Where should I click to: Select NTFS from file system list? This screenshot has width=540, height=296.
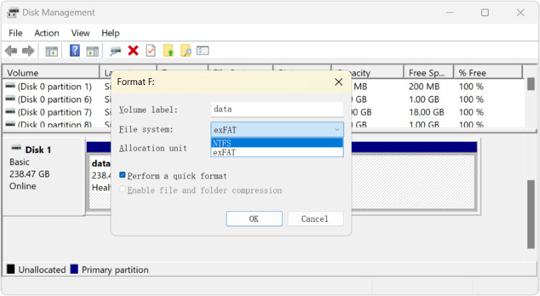pyautogui.click(x=277, y=143)
